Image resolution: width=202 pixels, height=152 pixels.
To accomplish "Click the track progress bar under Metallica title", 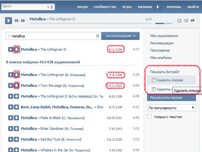I will (91, 23).
